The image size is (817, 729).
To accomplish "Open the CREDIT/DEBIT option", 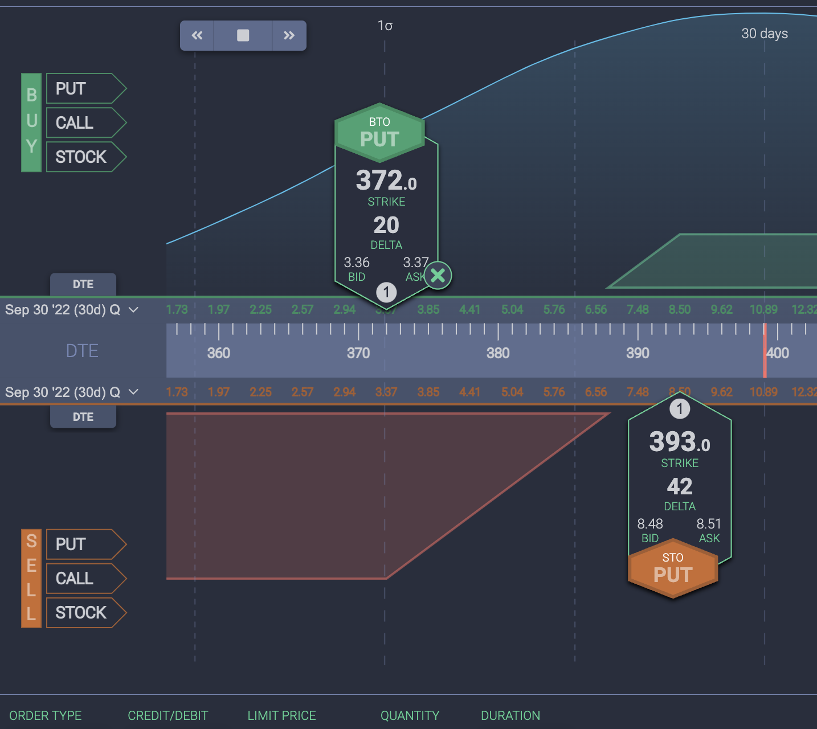I will [x=168, y=715].
